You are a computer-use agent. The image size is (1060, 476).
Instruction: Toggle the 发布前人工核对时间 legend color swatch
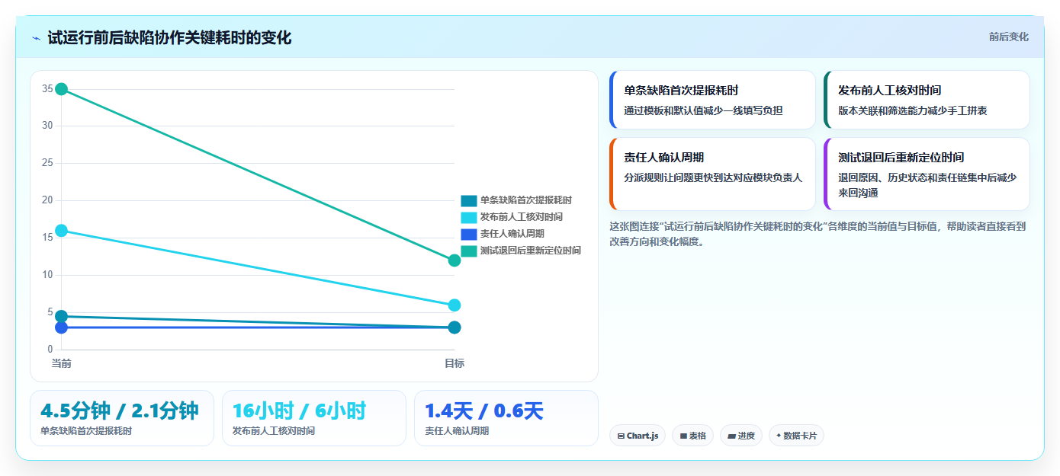(x=469, y=217)
